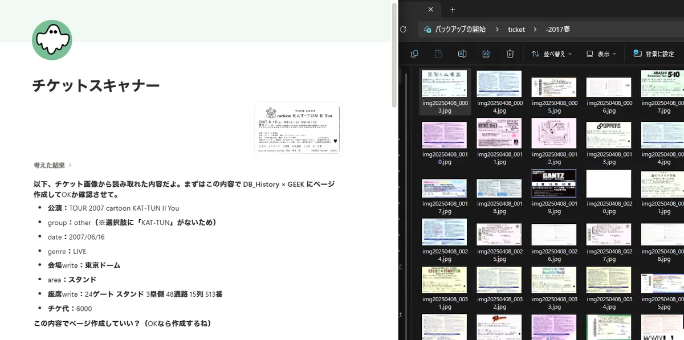
Task: Expand chevron after バックアップの開始 breadcrumb
Action: coord(497,30)
